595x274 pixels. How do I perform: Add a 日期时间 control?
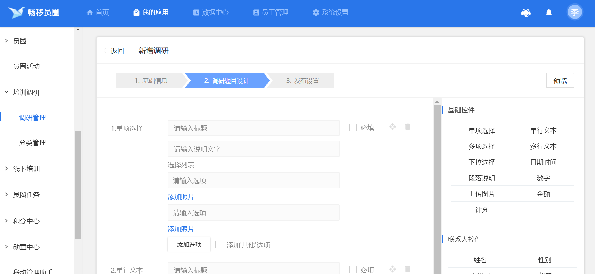(543, 162)
